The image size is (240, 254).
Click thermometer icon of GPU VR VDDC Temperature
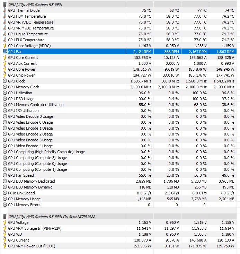tap(5, 22)
